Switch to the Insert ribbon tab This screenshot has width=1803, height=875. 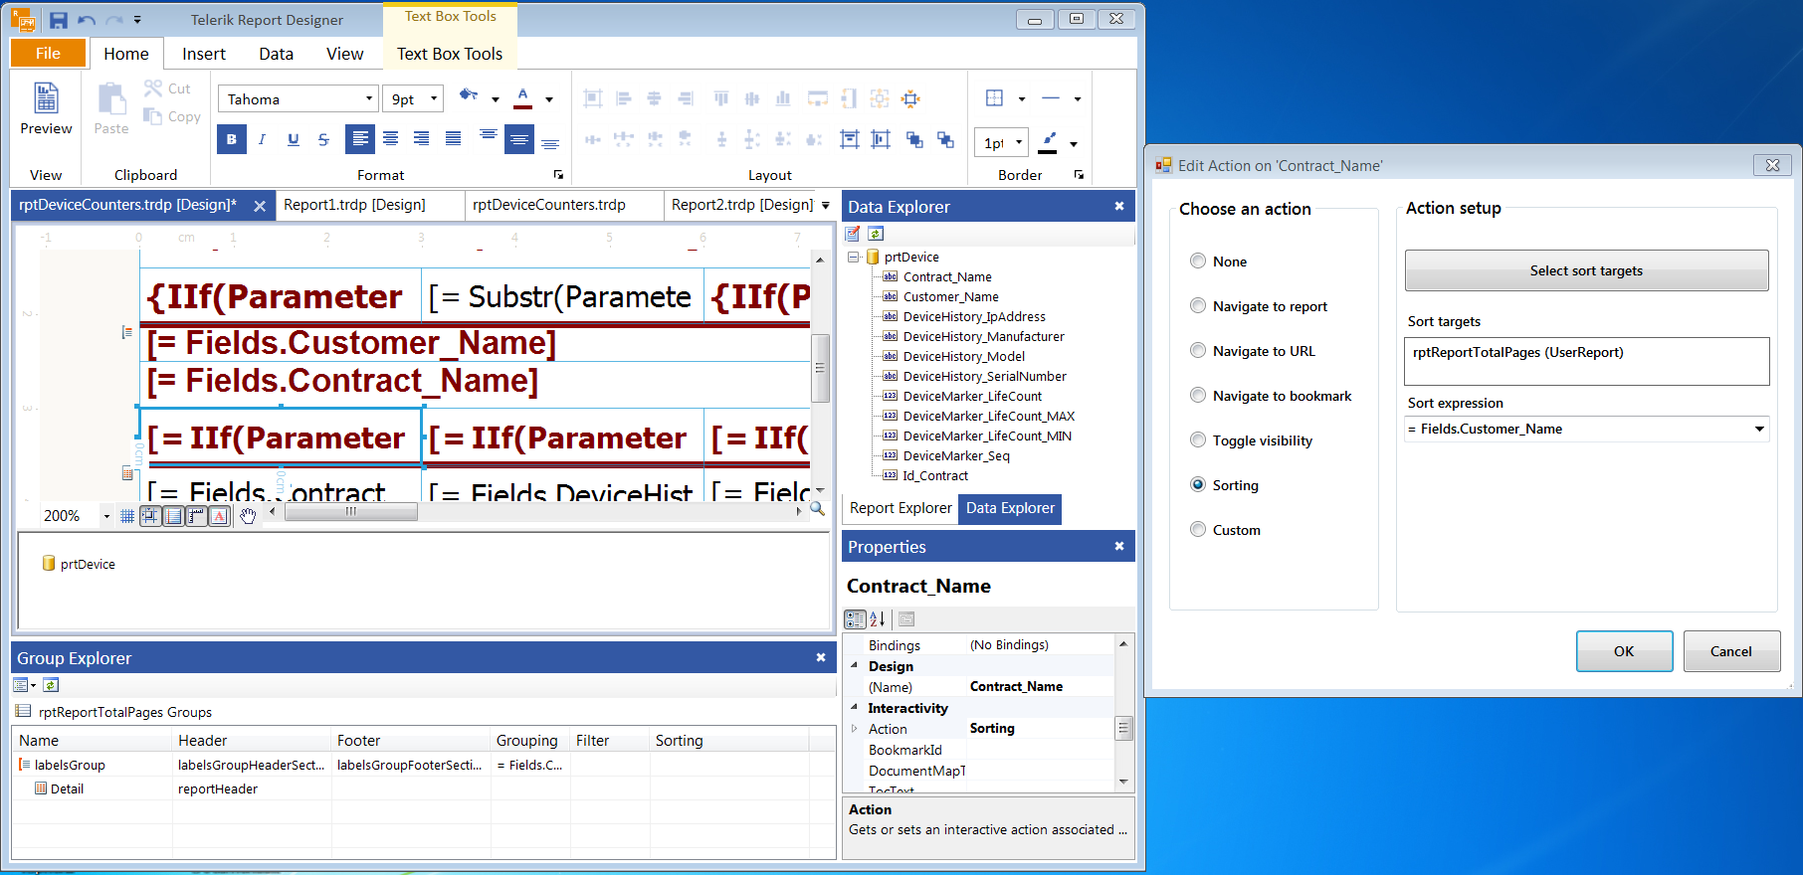coord(204,54)
